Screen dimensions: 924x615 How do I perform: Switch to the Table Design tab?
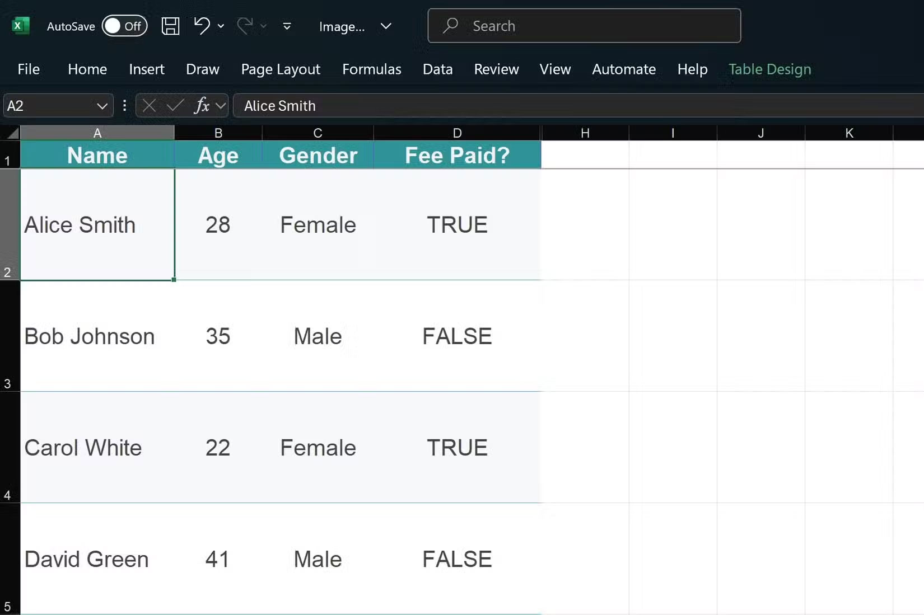coord(770,69)
